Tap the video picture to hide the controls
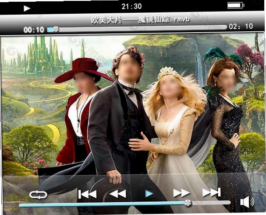 (133, 105)
